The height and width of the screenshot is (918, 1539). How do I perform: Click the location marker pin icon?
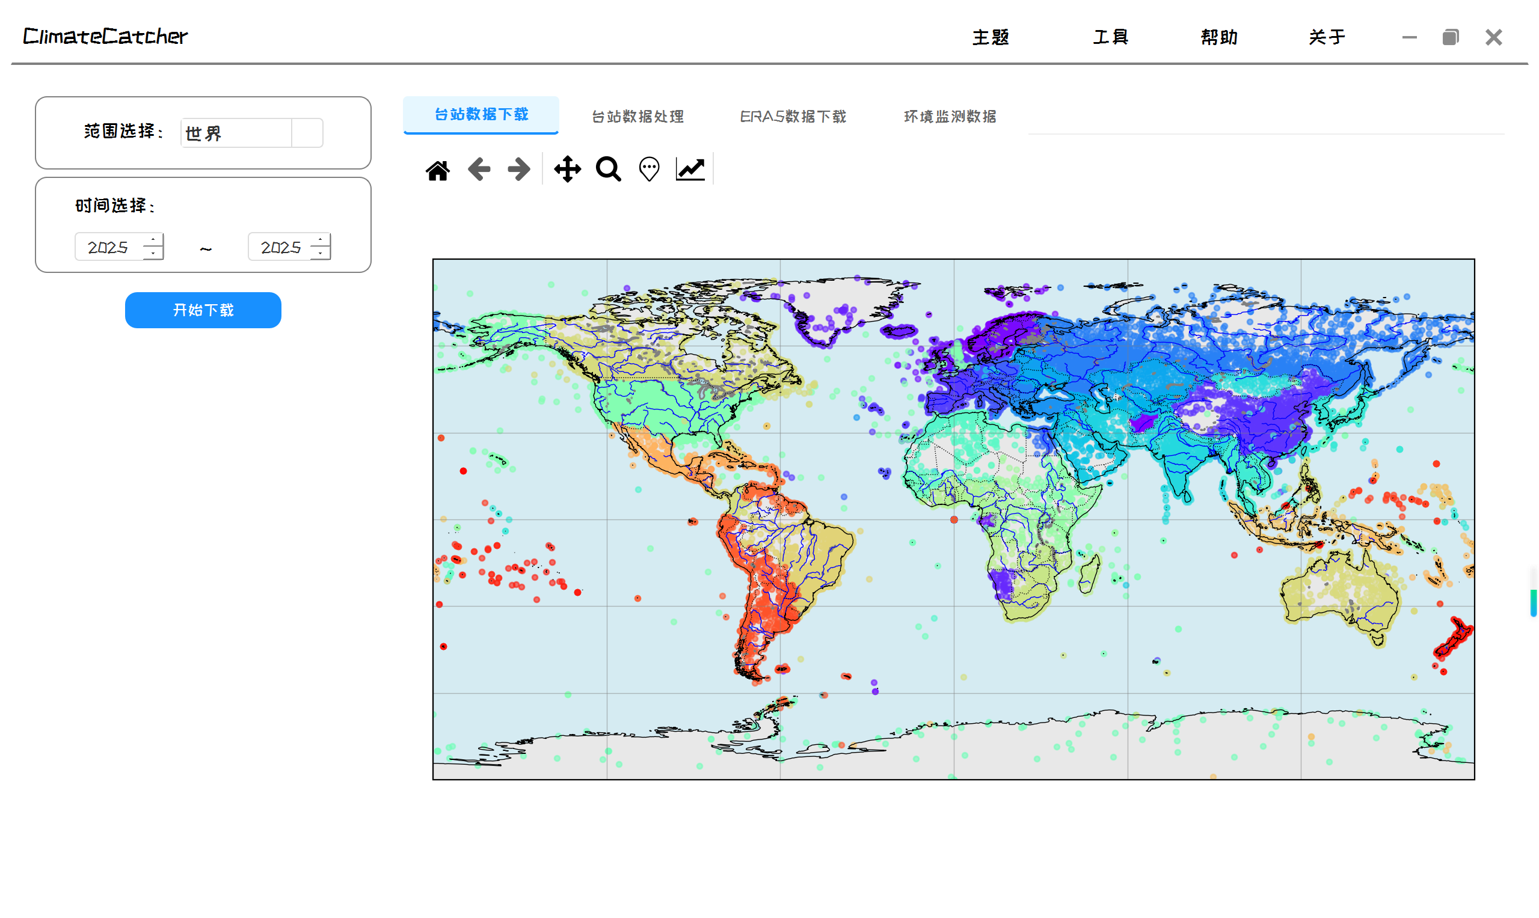coord(648,169)
